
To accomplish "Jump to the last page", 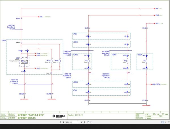I will (84, 122).
